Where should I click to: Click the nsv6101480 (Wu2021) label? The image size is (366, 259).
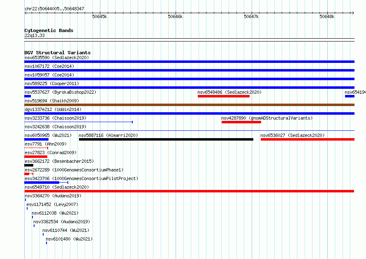pyautogui.click(x=69, y=239)
